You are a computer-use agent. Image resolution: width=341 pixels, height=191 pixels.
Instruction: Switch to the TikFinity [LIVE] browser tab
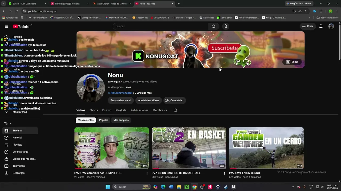coord(70,4)
